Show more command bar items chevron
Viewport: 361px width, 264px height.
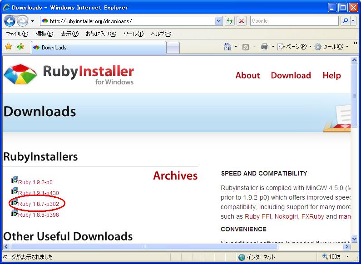(x=355, y=43)
